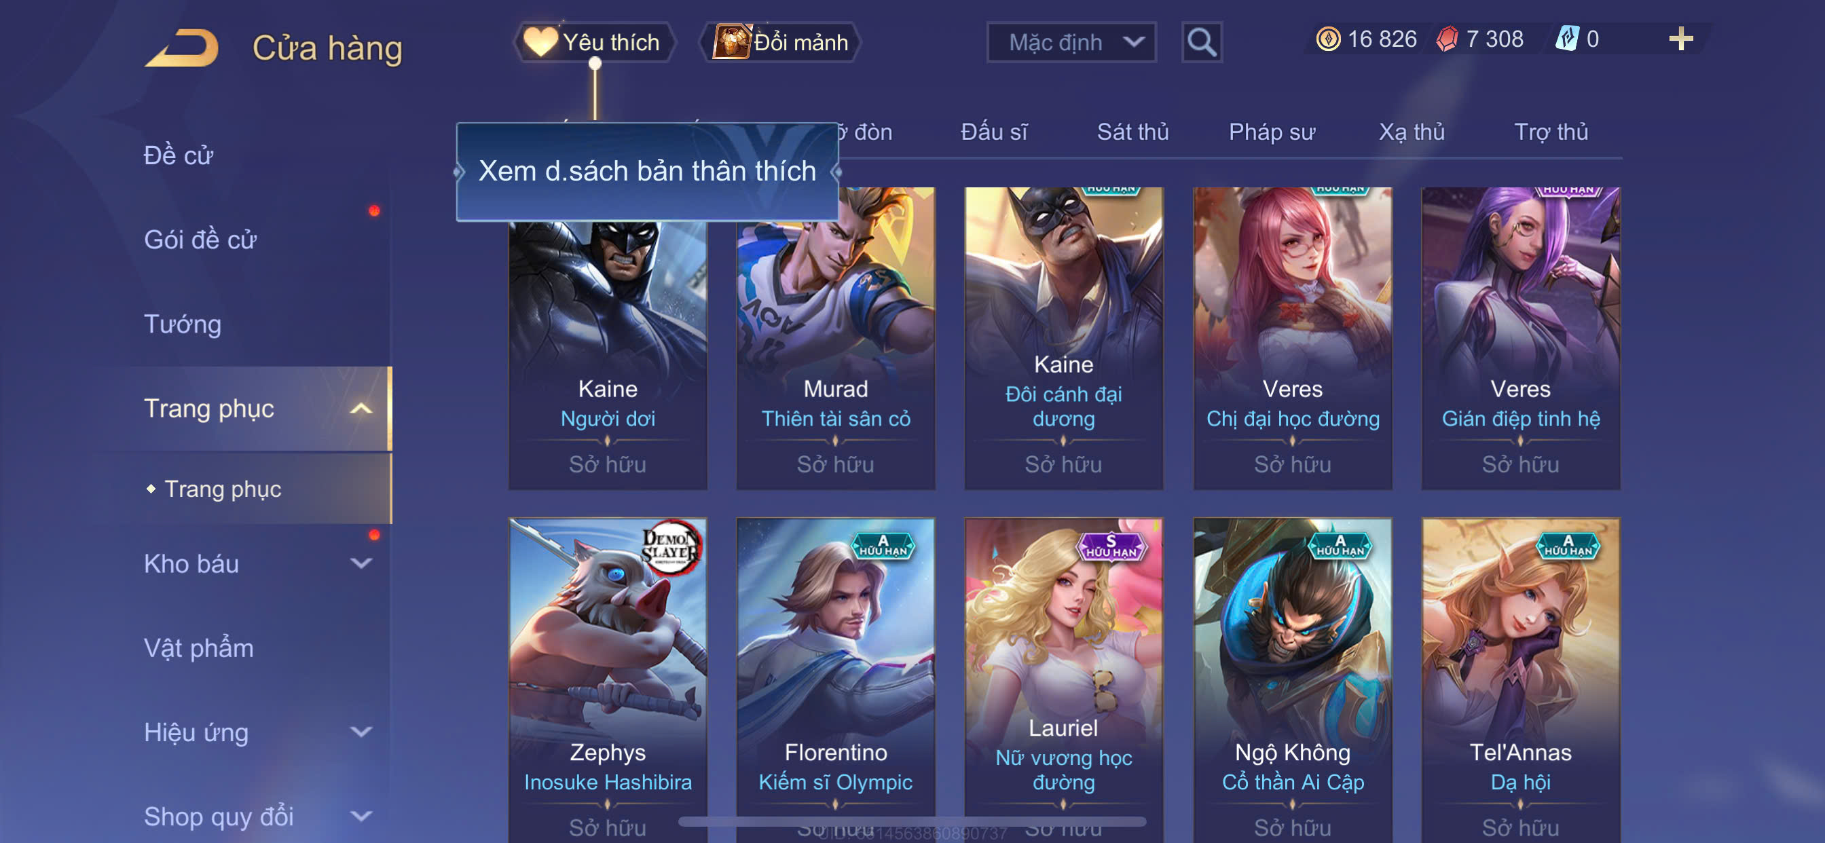1825x843 pixels.
Task: Expand the Shop quy đổi section
Action: click(361, 816)
